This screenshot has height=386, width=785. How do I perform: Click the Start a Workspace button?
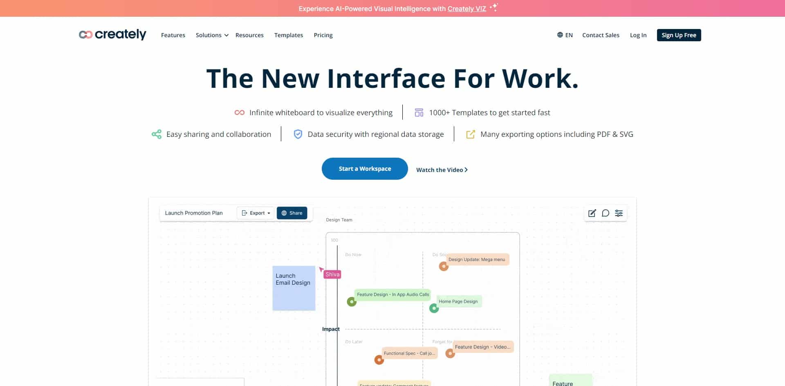(x=364, y=168)
